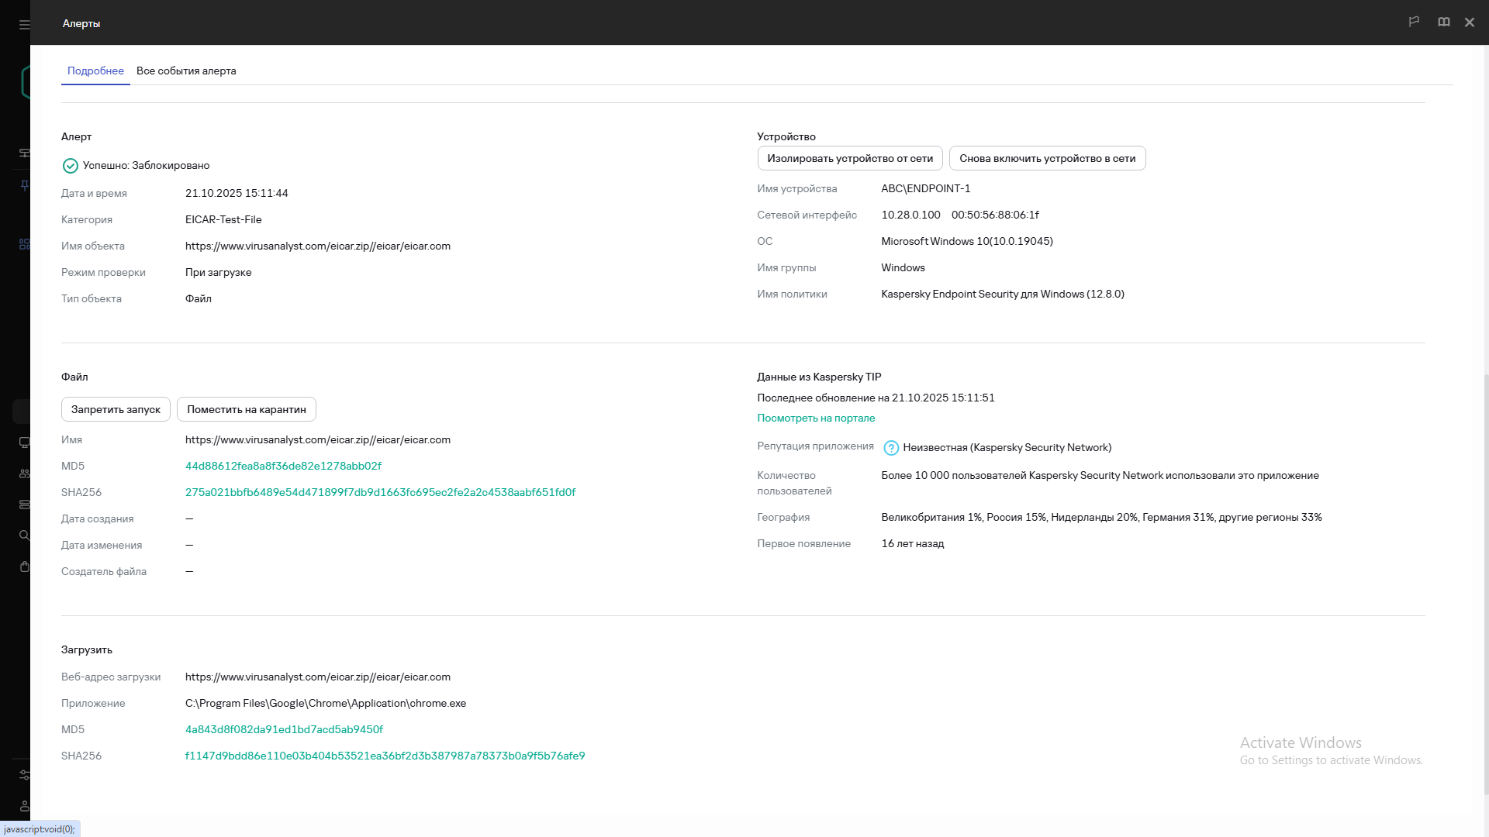Click the magnifier search icon in sidebar
Viewport: 1489px width, 837px height.
click(24, 536)
